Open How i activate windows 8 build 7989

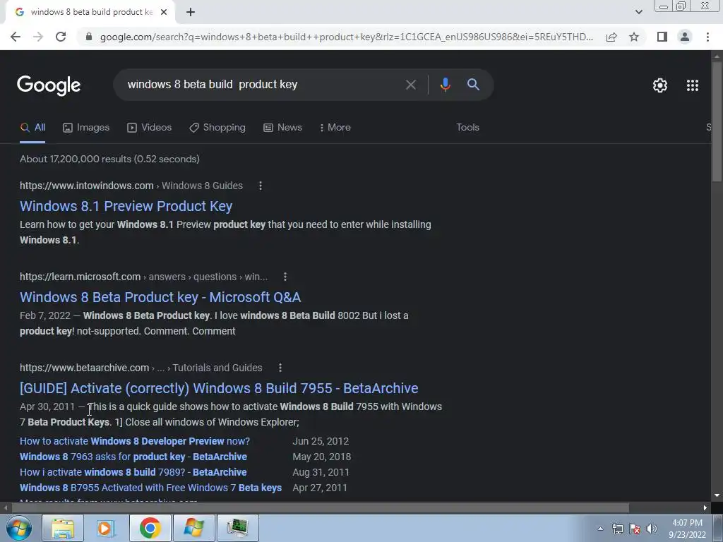coord(133,472)
